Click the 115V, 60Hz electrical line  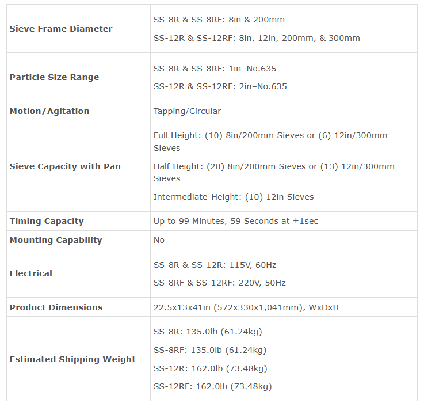215,265
